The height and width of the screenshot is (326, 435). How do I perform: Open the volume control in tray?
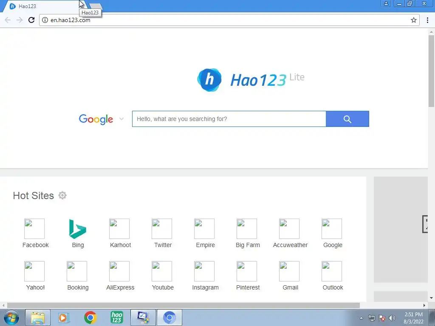392,318
